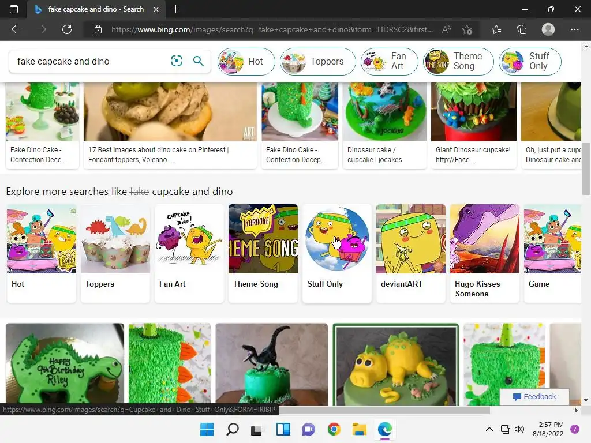Viewport: 591px width, 443px height.
Task: Open the Giant Dinosaur cupcake result
Action: (474, 125)
